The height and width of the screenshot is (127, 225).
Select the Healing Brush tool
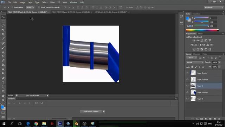point(3,43)
